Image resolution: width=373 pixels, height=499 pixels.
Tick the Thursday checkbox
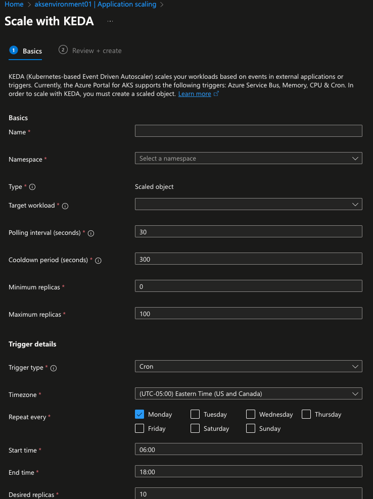(x=306, y=414)
